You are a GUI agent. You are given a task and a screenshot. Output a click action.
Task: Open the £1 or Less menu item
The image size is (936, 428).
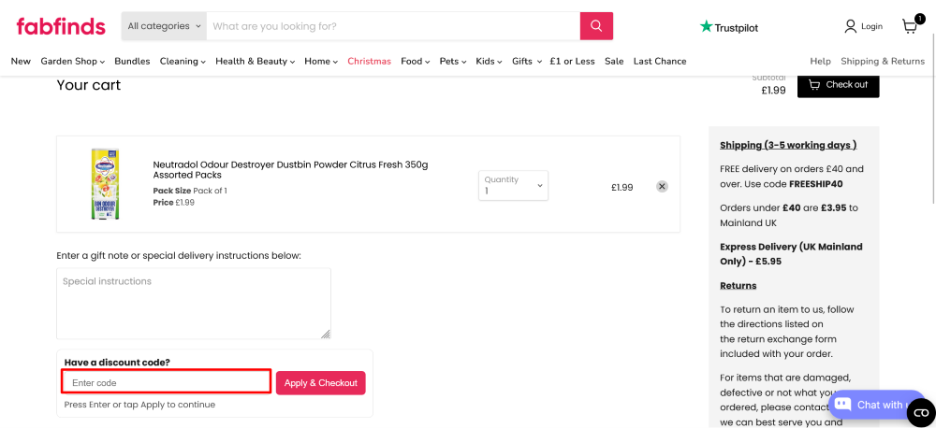(573, 62)
